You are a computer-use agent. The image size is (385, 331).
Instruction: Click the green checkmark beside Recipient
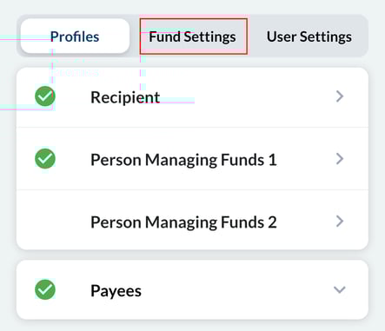(45, 96)
